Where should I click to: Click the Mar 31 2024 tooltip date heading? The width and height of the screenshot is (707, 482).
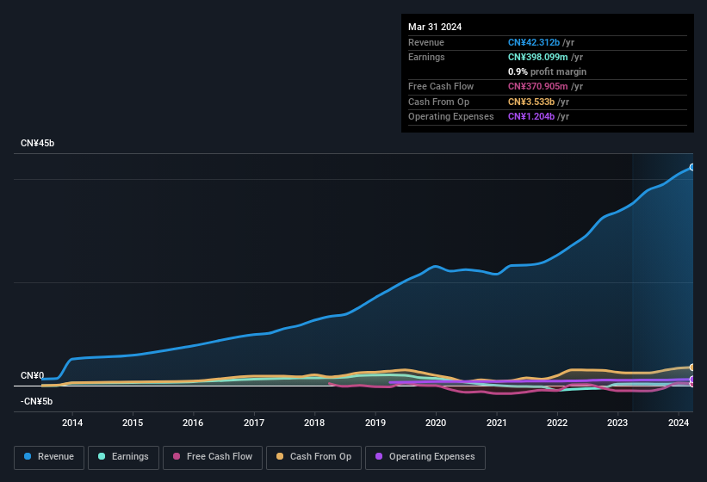coord(435,27)
